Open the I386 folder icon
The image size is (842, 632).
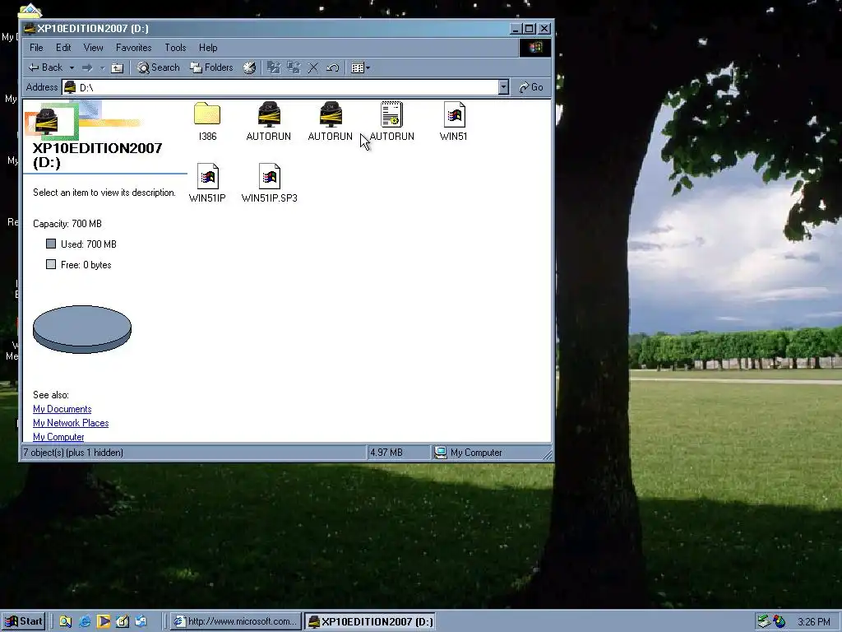(x=207, y=114)
